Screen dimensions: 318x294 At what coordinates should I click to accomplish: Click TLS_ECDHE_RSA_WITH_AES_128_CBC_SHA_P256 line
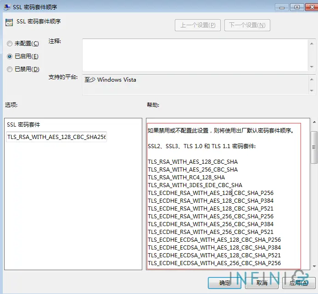tap(211, 193)
